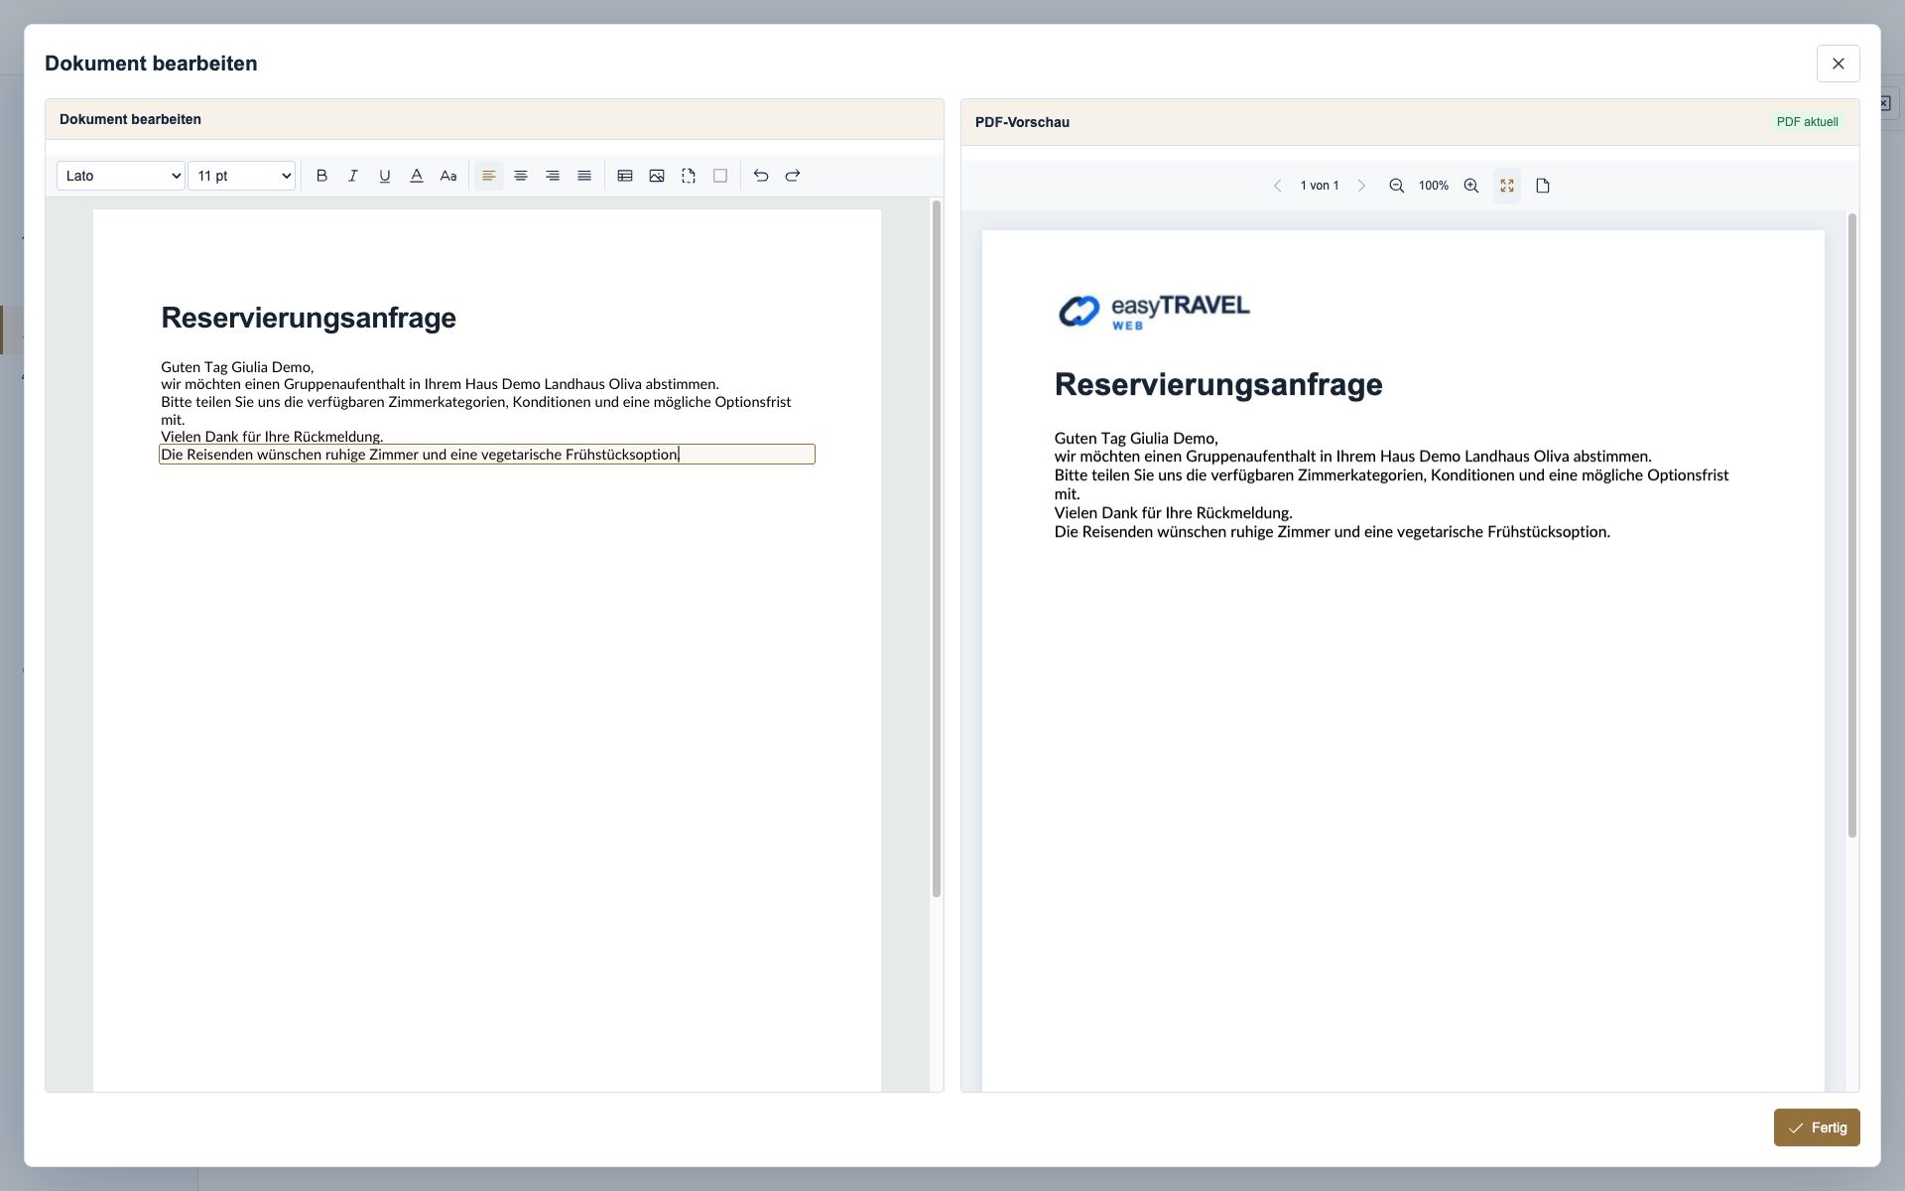Toggle underline formatting
This screenshot has width=1905, height=1191.
pos(385,176)
